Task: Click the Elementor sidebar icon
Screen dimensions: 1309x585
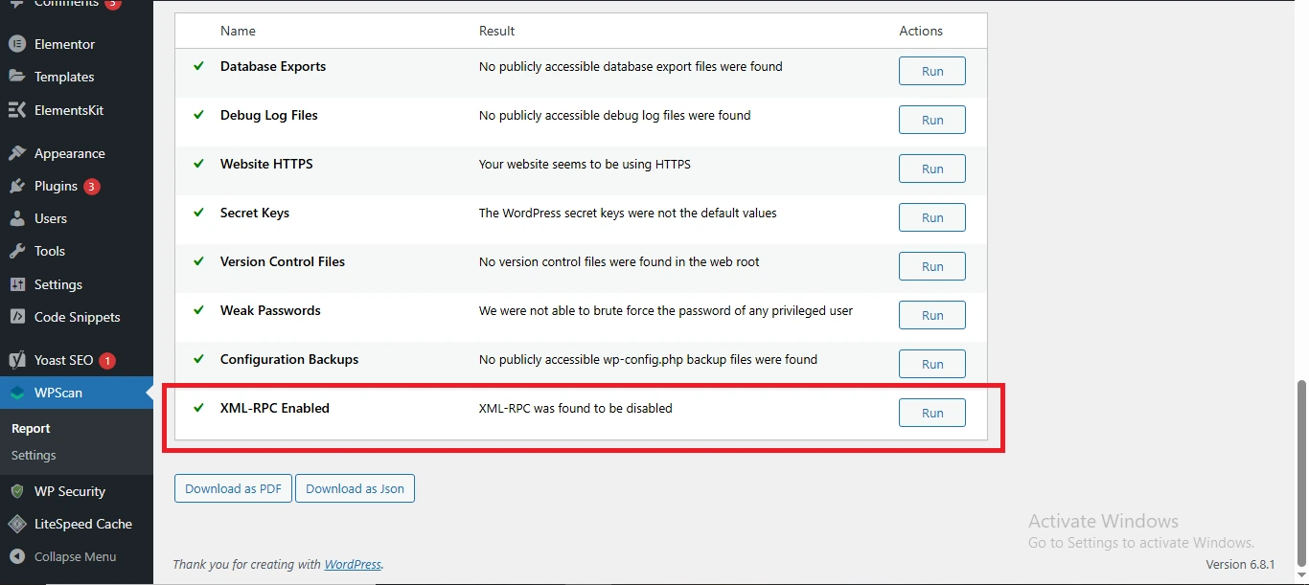Action: pos(16,44)
